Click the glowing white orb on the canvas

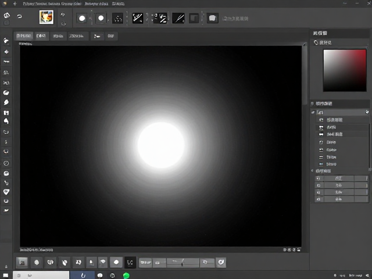pos(161,145)
